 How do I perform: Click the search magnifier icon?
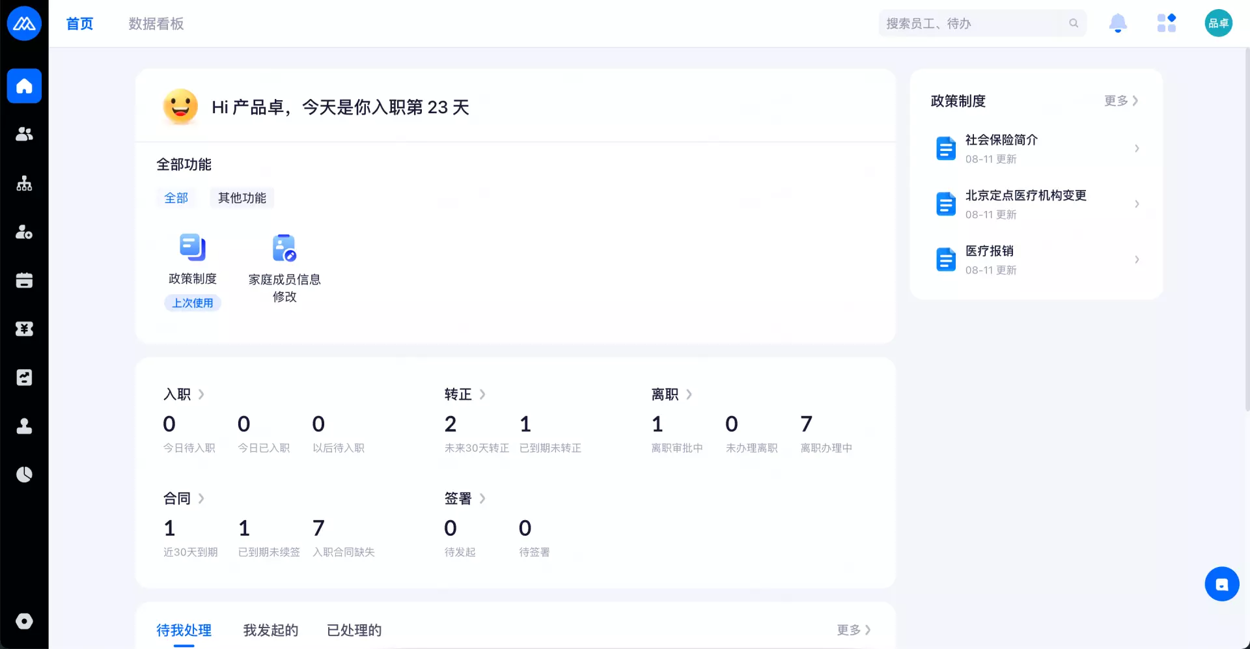(x=1074, y=23)
